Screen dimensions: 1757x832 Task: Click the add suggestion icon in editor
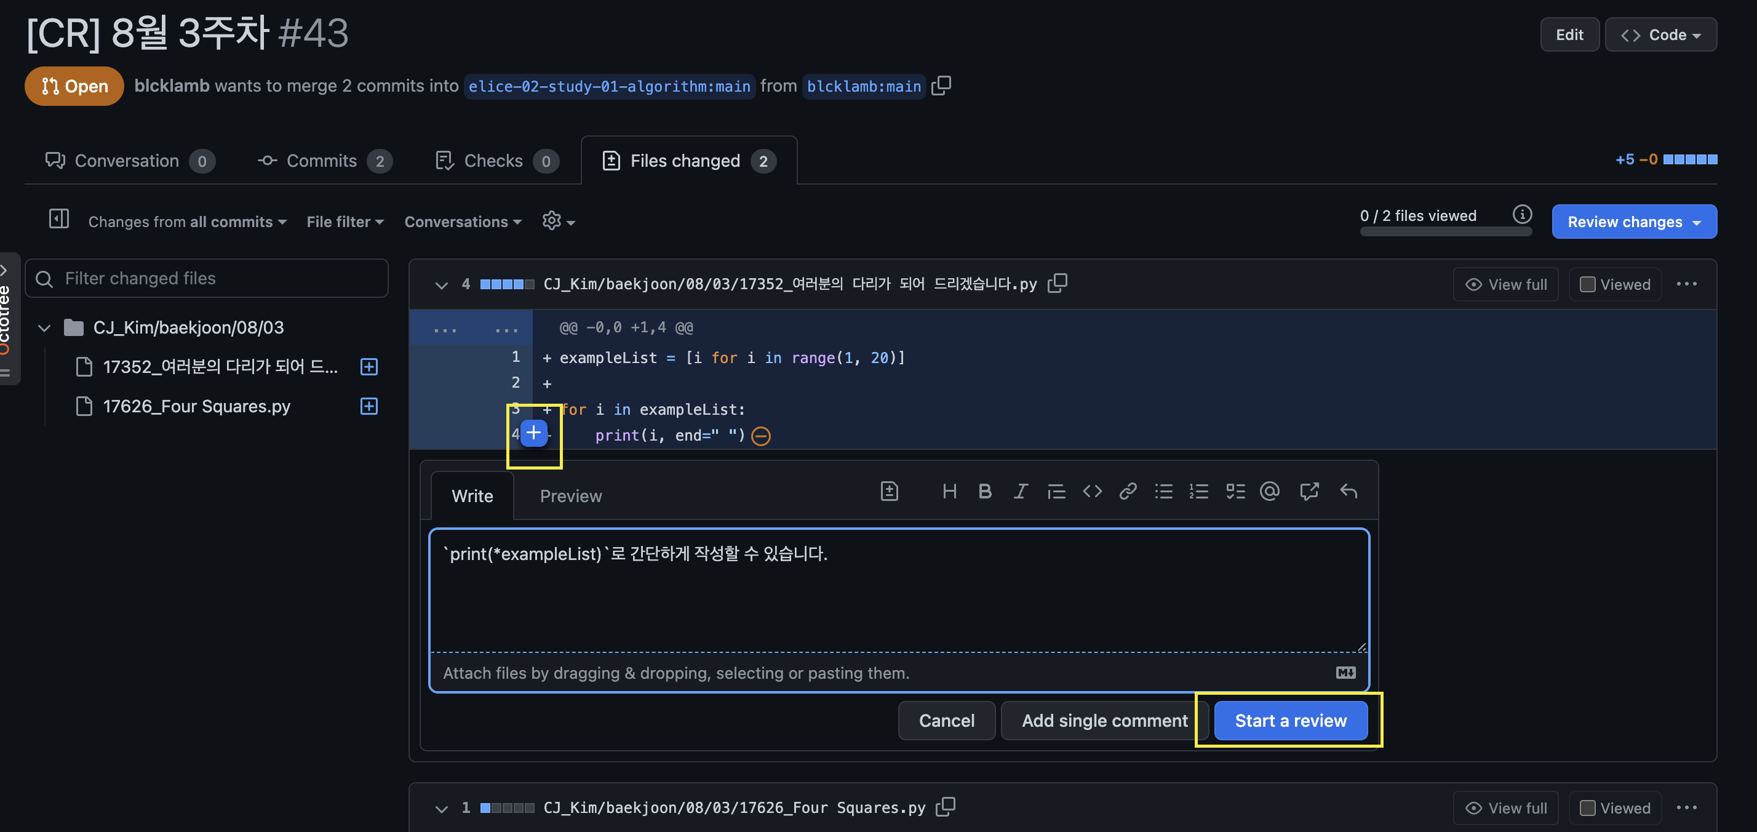(889, 492)
